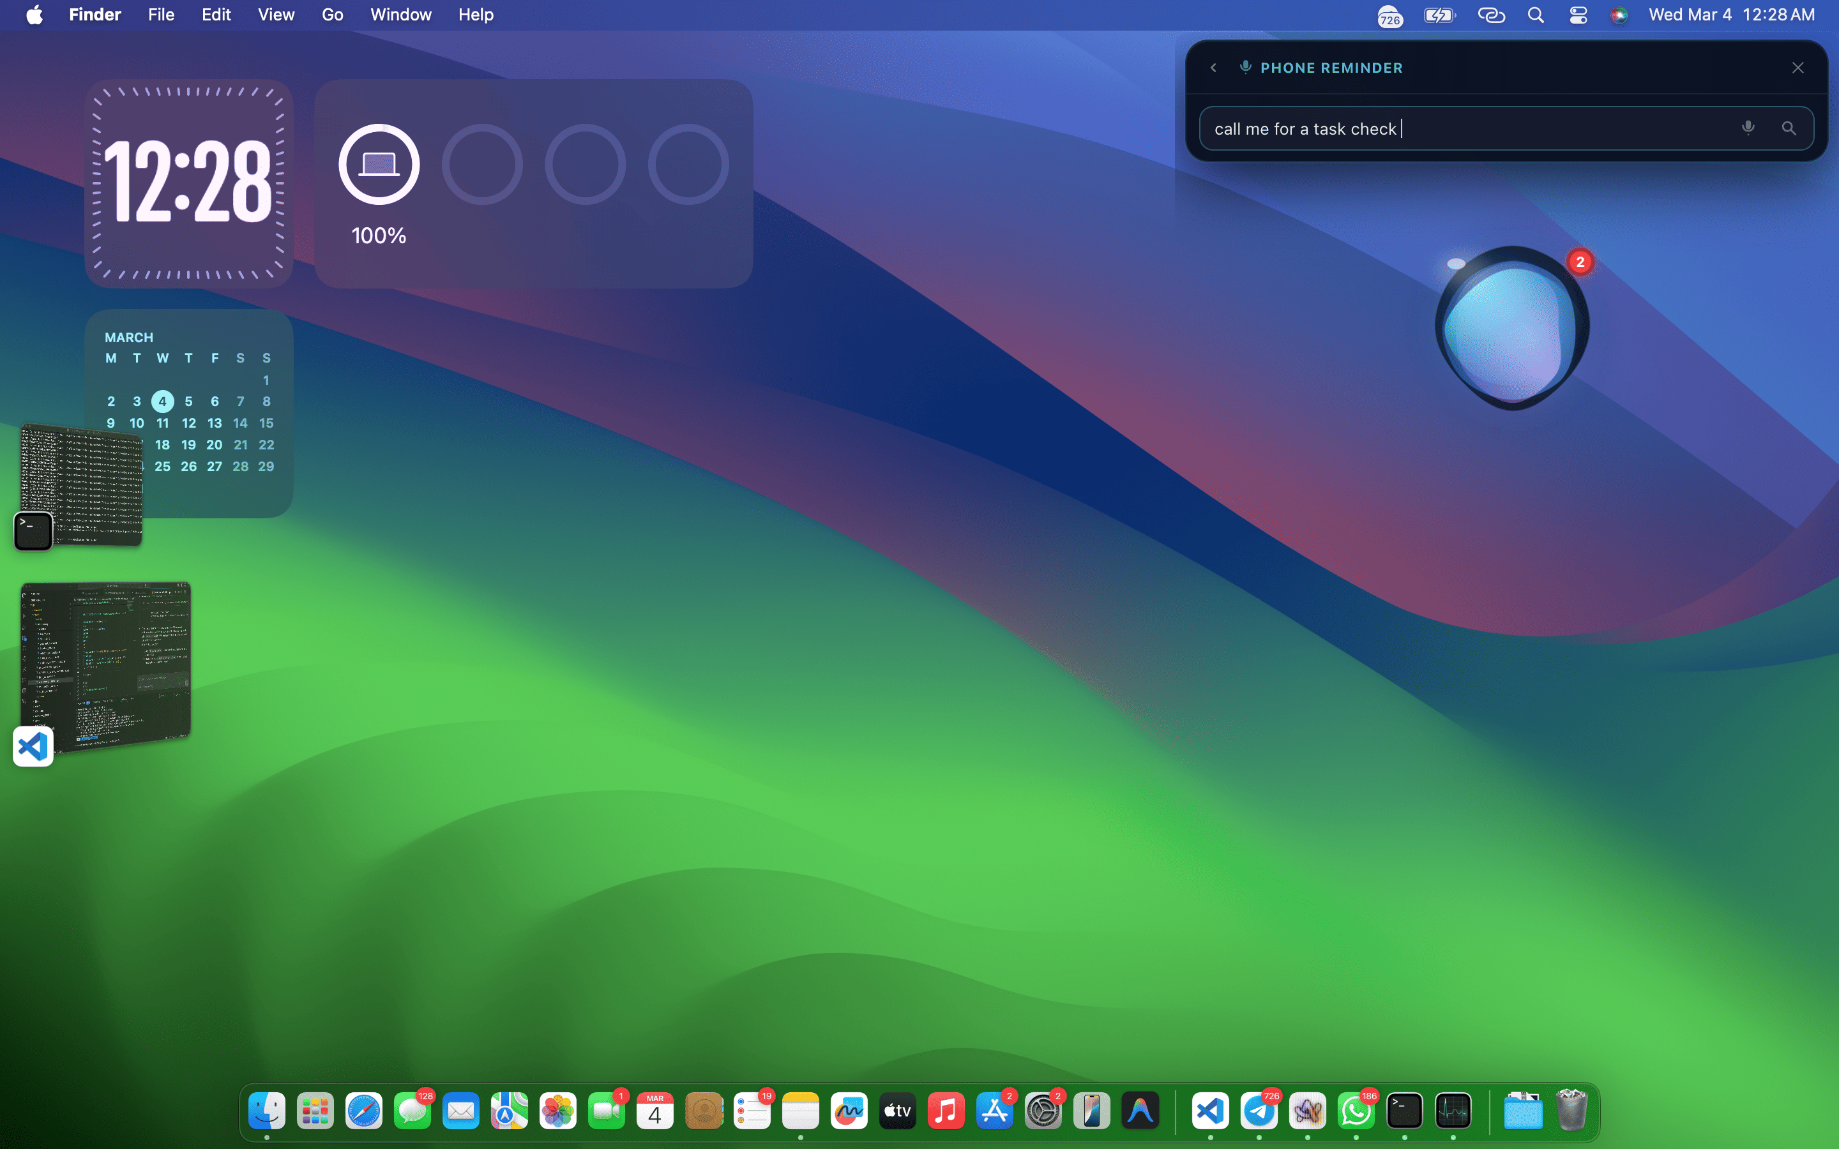Click the date and time in menu bar
Viewport: 1839px width, 1149px height.
point(1731,15)
